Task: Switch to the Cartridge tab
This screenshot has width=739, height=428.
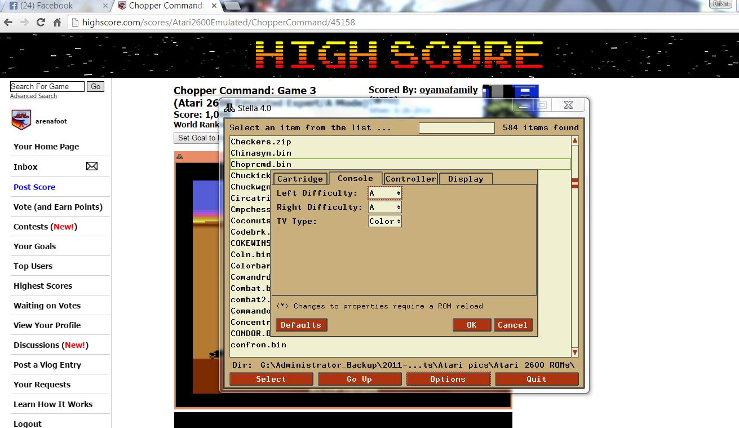Action: [x=300, y=179]
